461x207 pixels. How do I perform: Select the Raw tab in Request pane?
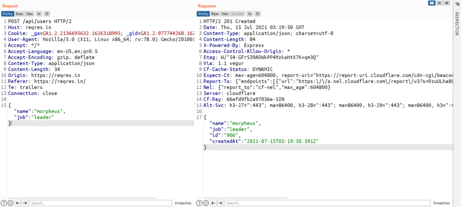click(19, 14)
